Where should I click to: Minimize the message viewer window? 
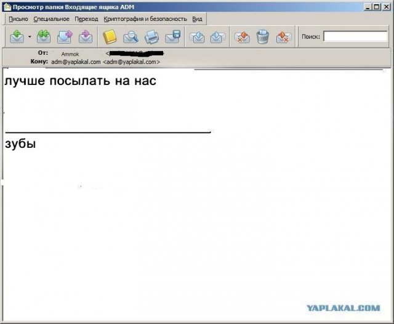[x=368, y=7]
